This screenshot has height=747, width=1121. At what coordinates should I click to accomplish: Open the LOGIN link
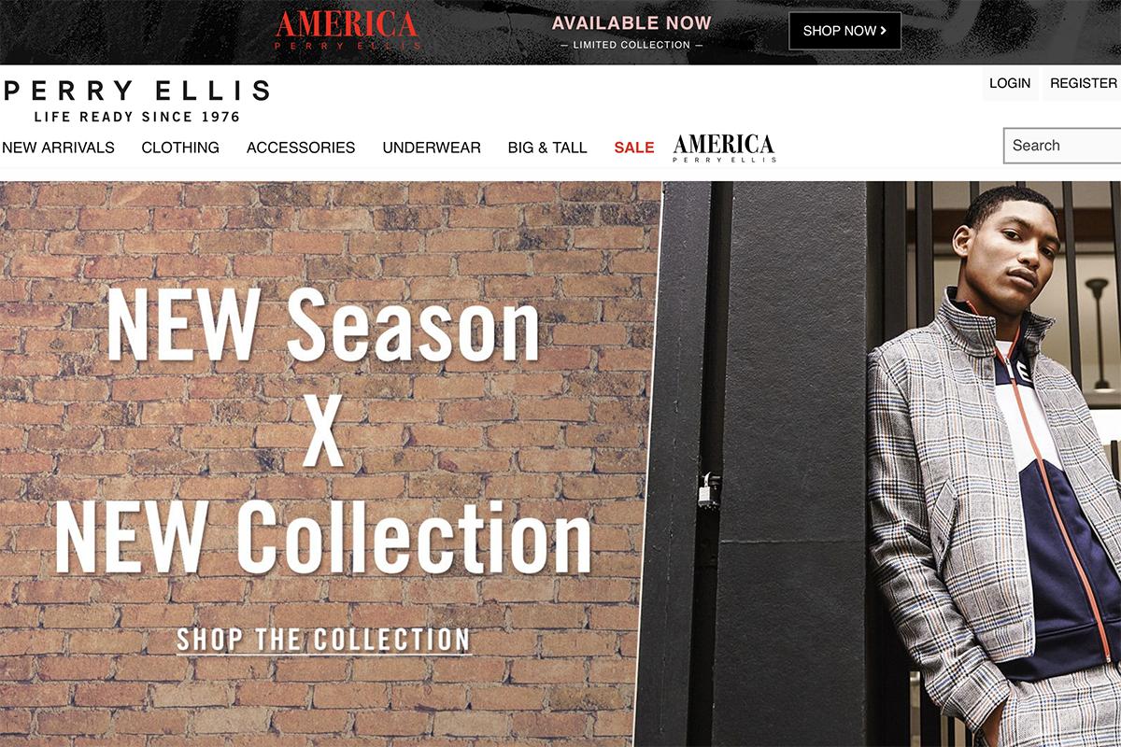pos(1010,83)
